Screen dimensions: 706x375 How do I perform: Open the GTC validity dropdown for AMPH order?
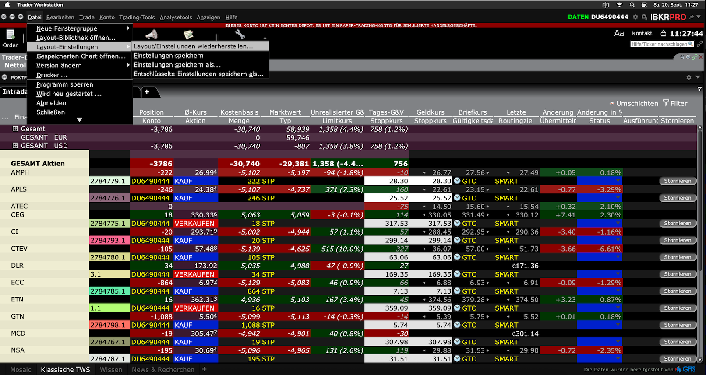[x=457, y=181]
